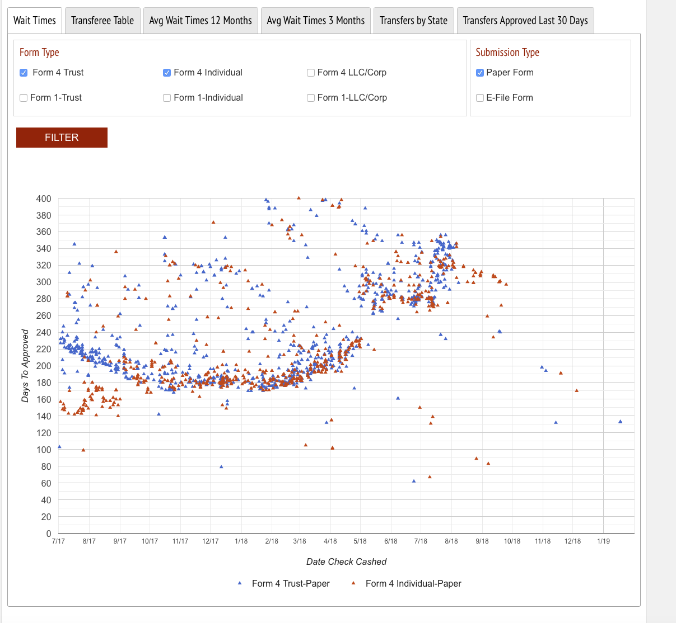Image resolution: width=676 pixels, height=623 pixels.
Task: Click the 400 y-axis label
Action: (x=44, y=199)
